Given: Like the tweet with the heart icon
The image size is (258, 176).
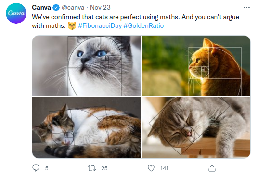Looking at the screenshot, I should pos(151,168).
